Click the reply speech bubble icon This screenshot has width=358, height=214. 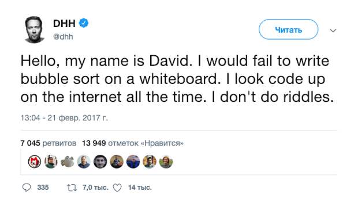pos(27,188)
